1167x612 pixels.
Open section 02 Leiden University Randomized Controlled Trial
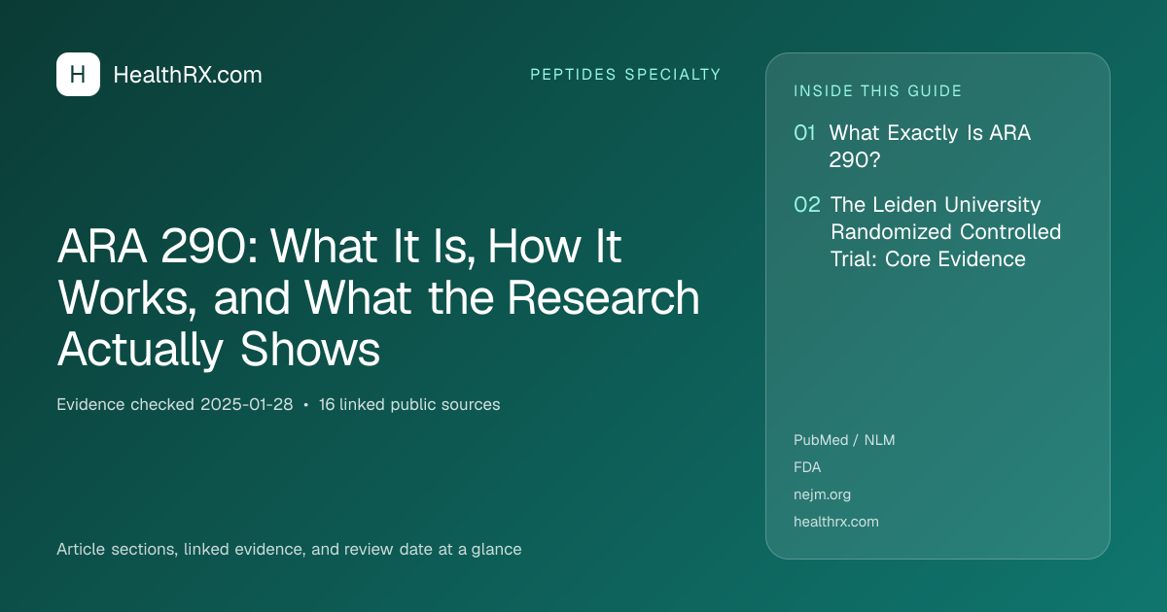point(927,232)
